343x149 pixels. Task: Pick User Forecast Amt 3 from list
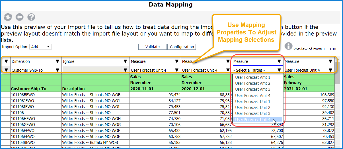coord(253,90)
